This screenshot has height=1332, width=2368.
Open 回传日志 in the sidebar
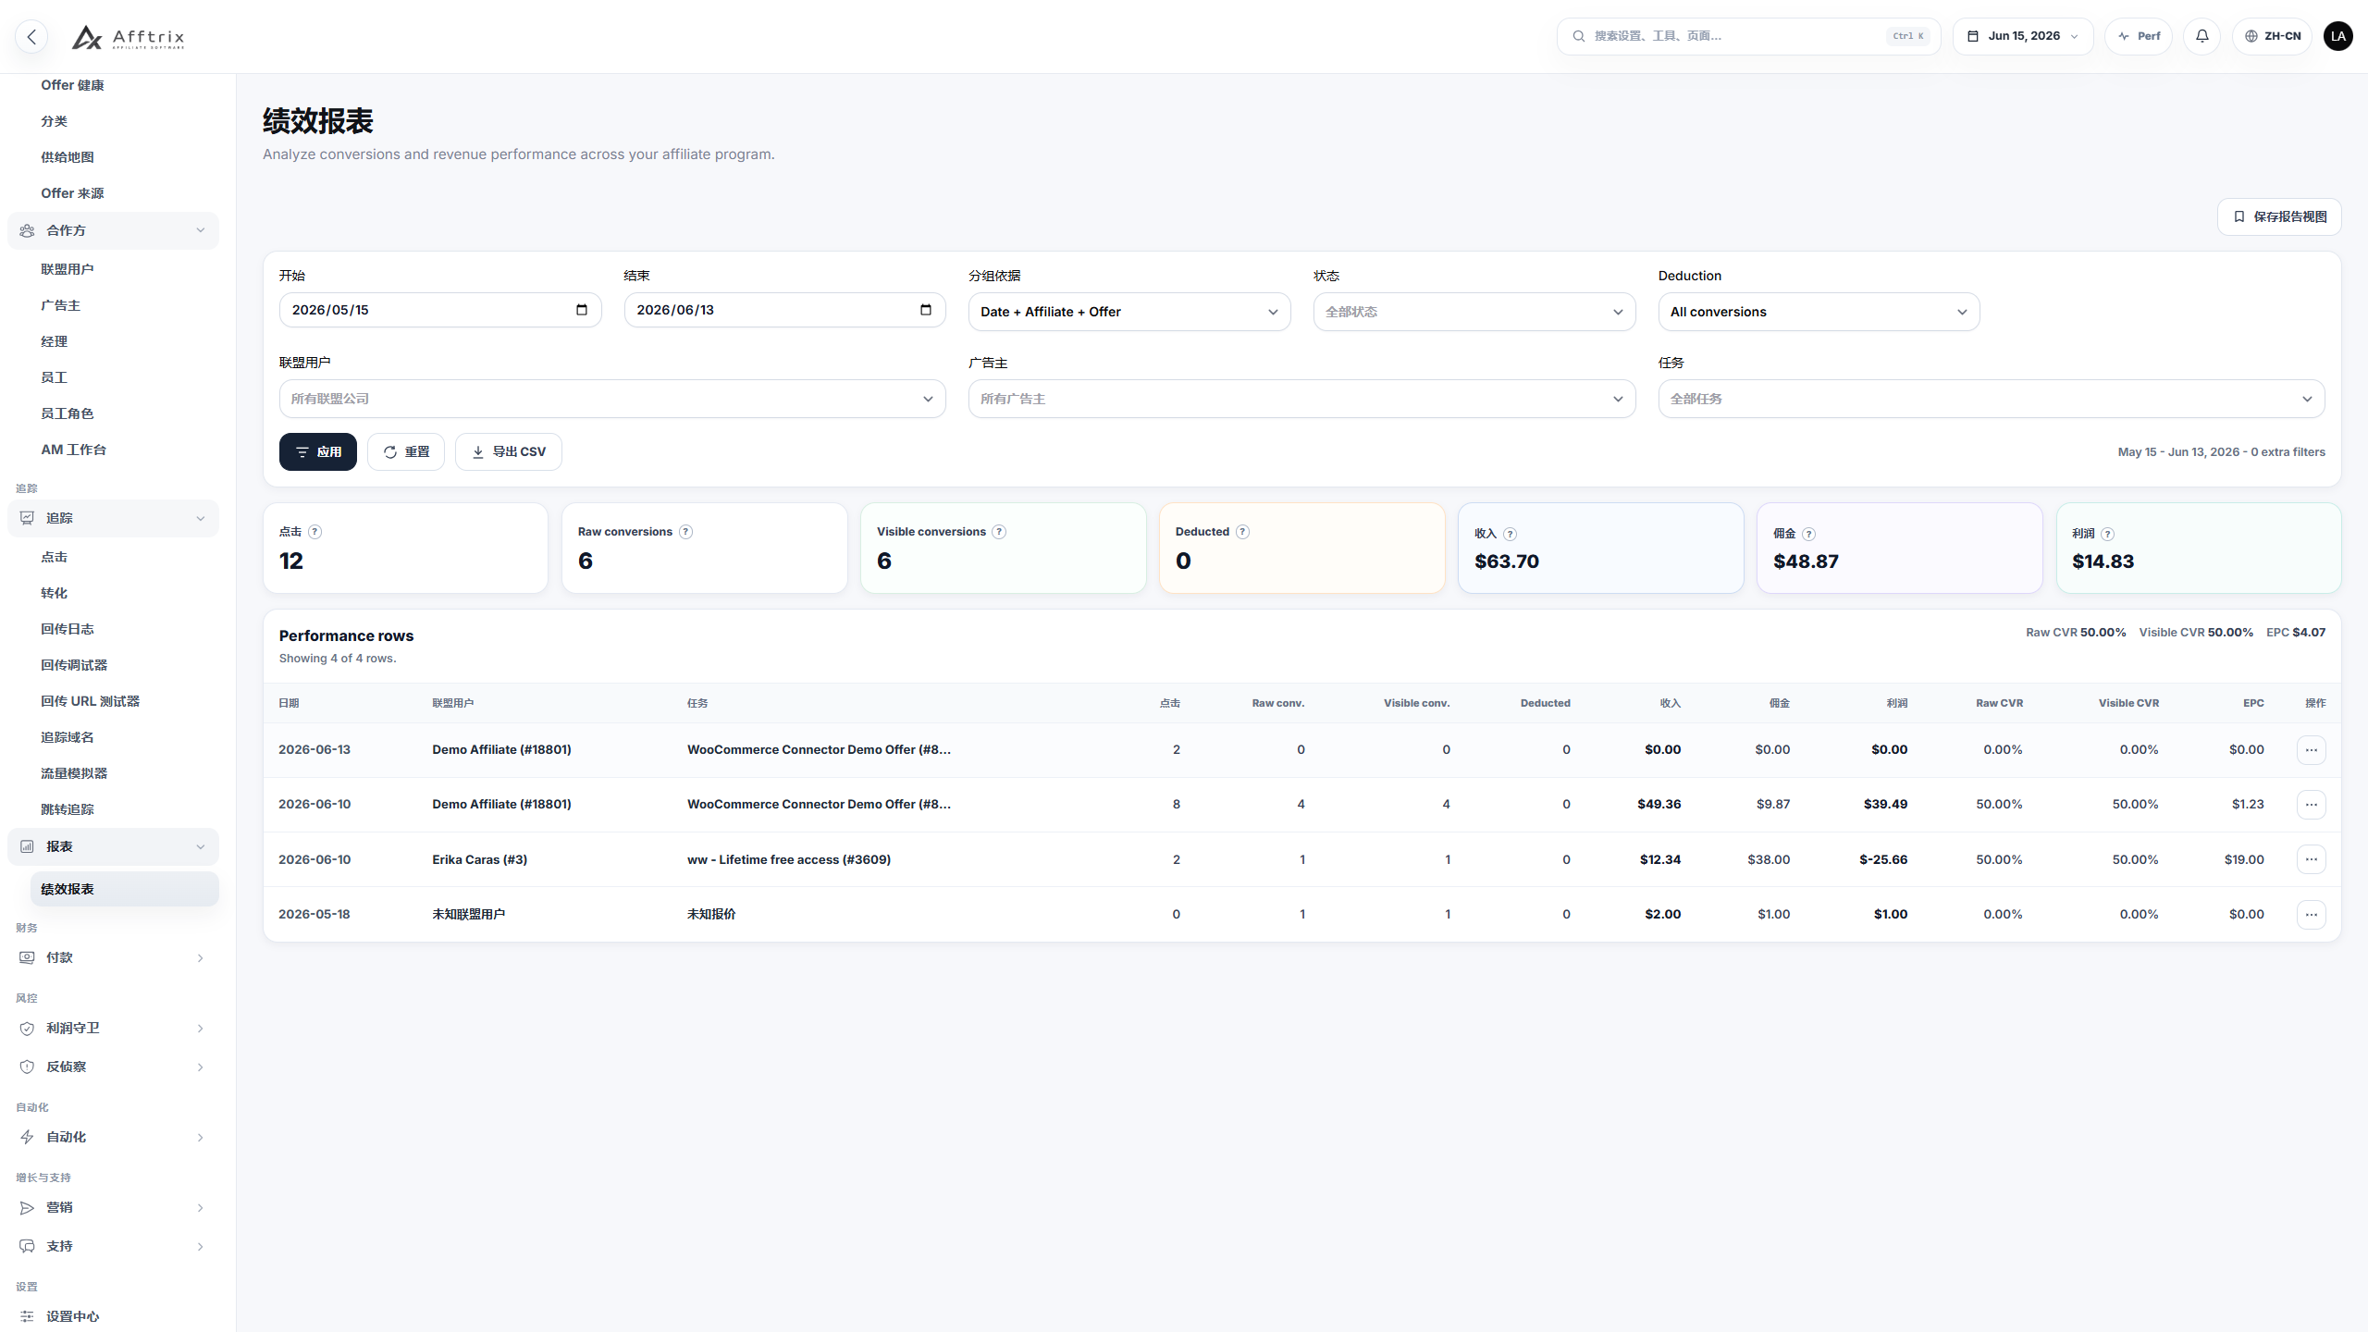(67, 629)
